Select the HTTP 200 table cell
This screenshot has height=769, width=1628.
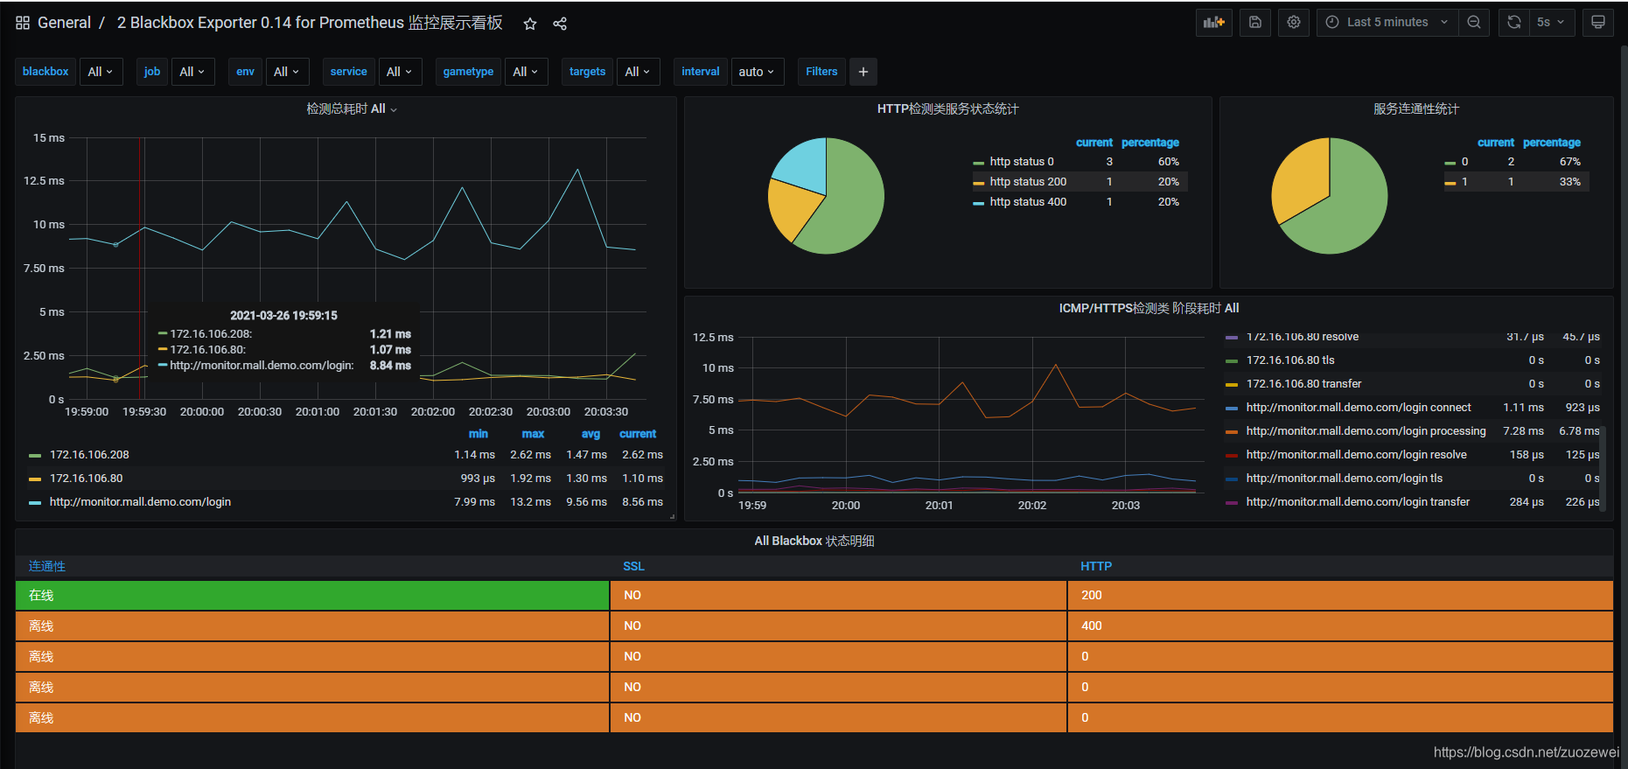pos(1340,596)
